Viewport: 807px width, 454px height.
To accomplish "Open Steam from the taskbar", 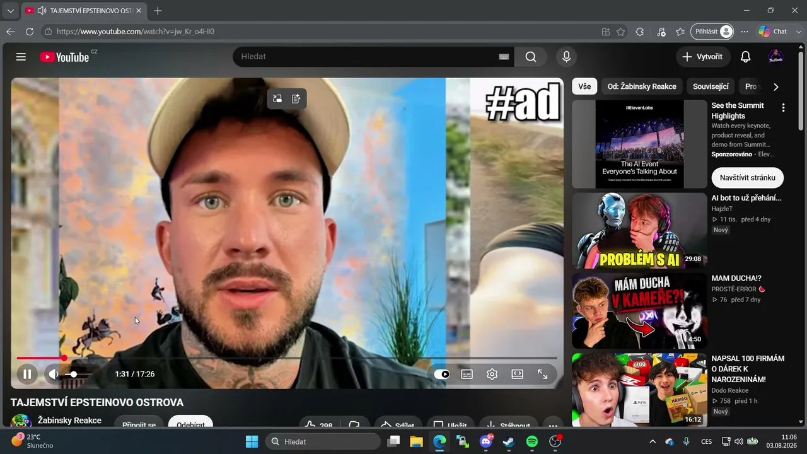I will click(508, 441).
